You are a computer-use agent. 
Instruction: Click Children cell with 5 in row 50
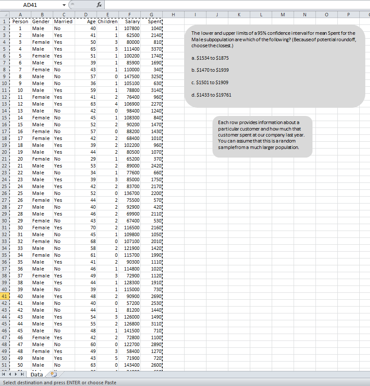click(x=108, y=358)
